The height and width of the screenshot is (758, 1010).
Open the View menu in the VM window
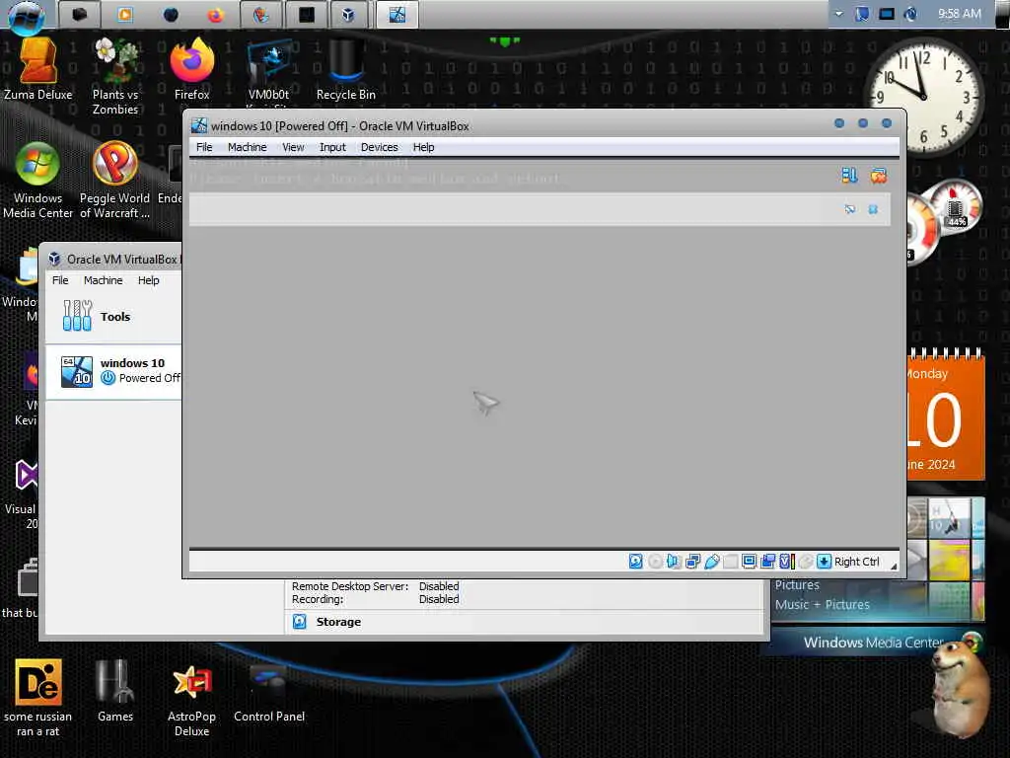pyautogui.click(x=293, y=147)
